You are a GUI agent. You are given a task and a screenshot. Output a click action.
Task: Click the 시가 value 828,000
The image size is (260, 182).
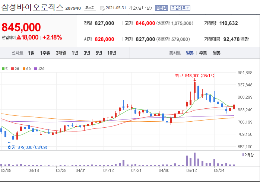tap(104, 39)
